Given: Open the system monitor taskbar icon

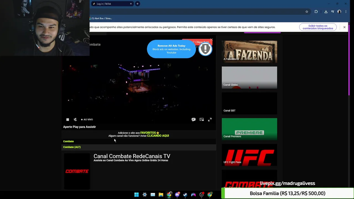Looking at the screenshot, I should coord(153,195).
